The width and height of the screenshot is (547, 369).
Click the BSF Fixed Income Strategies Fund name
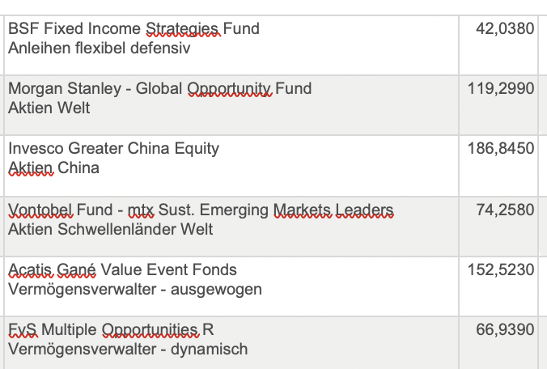[134, 29]
